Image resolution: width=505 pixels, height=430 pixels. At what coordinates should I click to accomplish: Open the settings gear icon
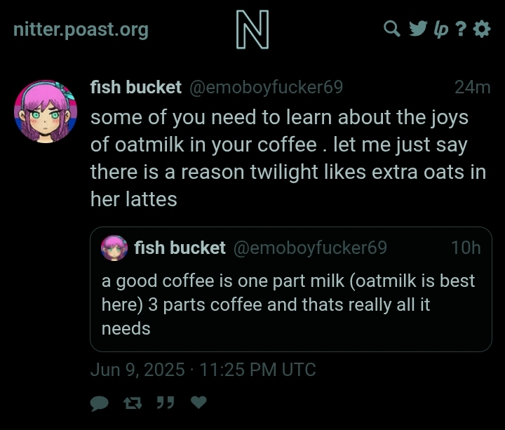tap(482, 29)
